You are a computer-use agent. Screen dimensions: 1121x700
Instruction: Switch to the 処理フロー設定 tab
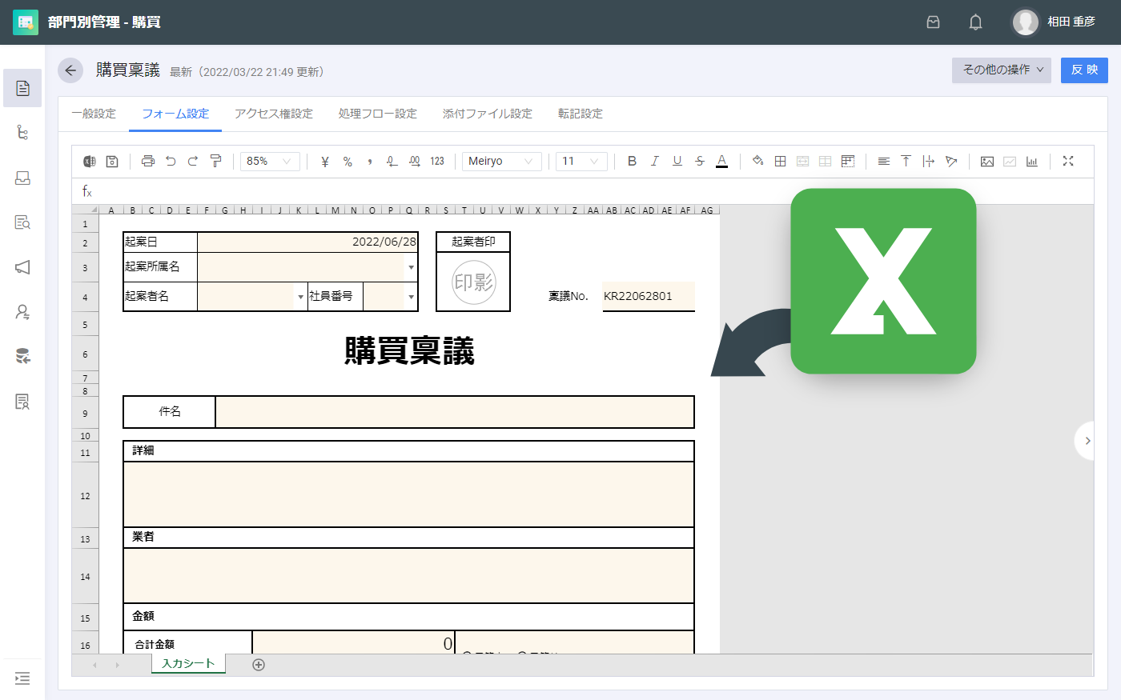tap(378, 114)
